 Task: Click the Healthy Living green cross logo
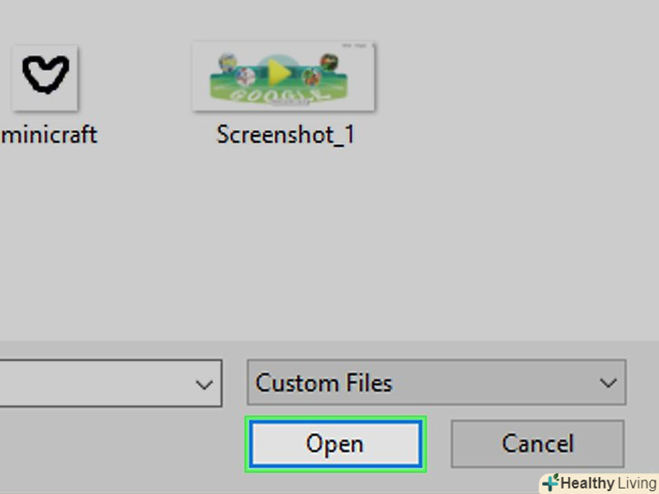550,483
